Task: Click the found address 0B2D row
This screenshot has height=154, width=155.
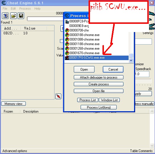Action: 28,33
